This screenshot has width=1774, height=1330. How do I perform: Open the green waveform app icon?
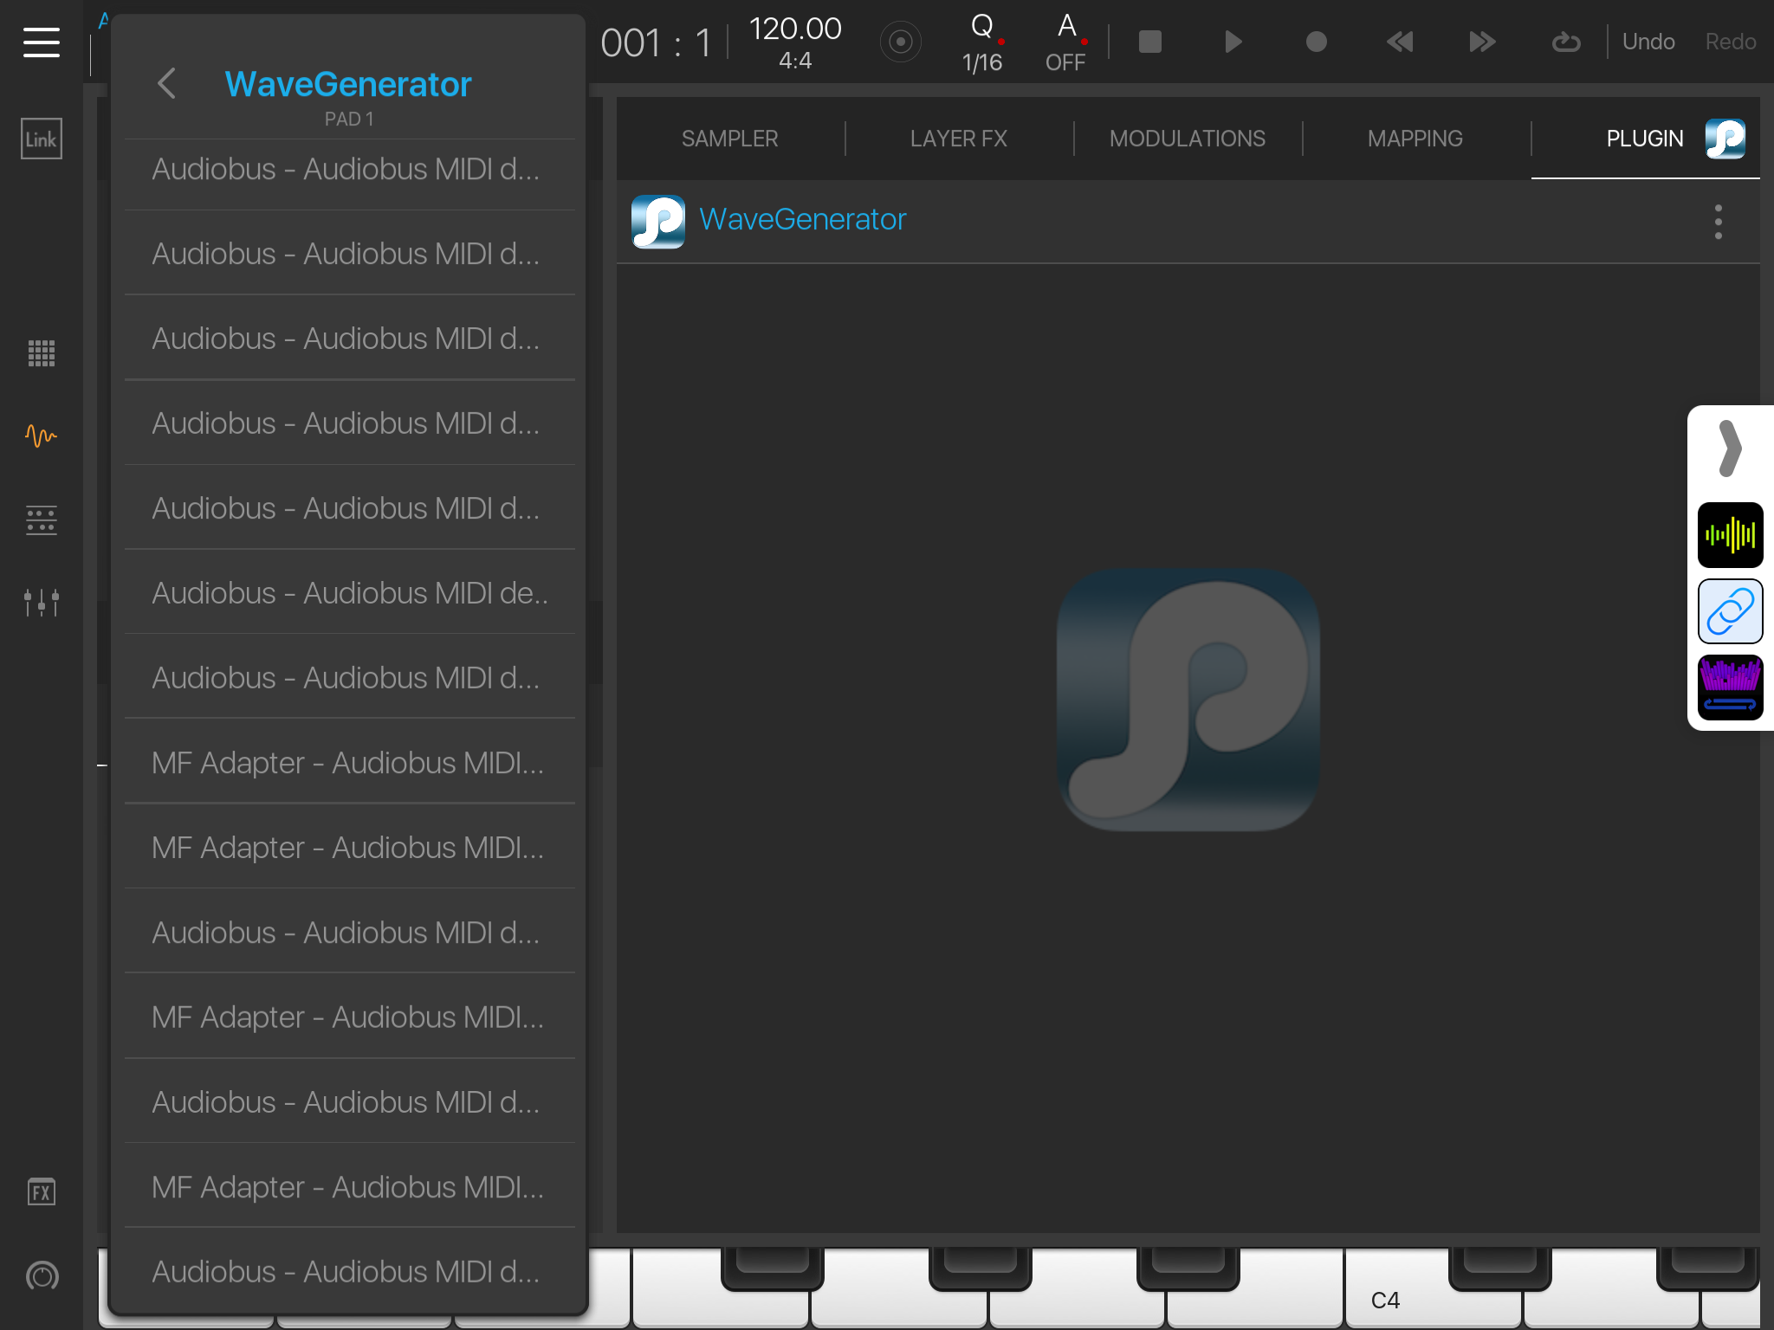(x=1730, y=535)
